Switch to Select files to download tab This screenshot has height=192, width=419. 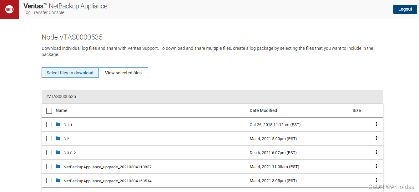[70, 73]
